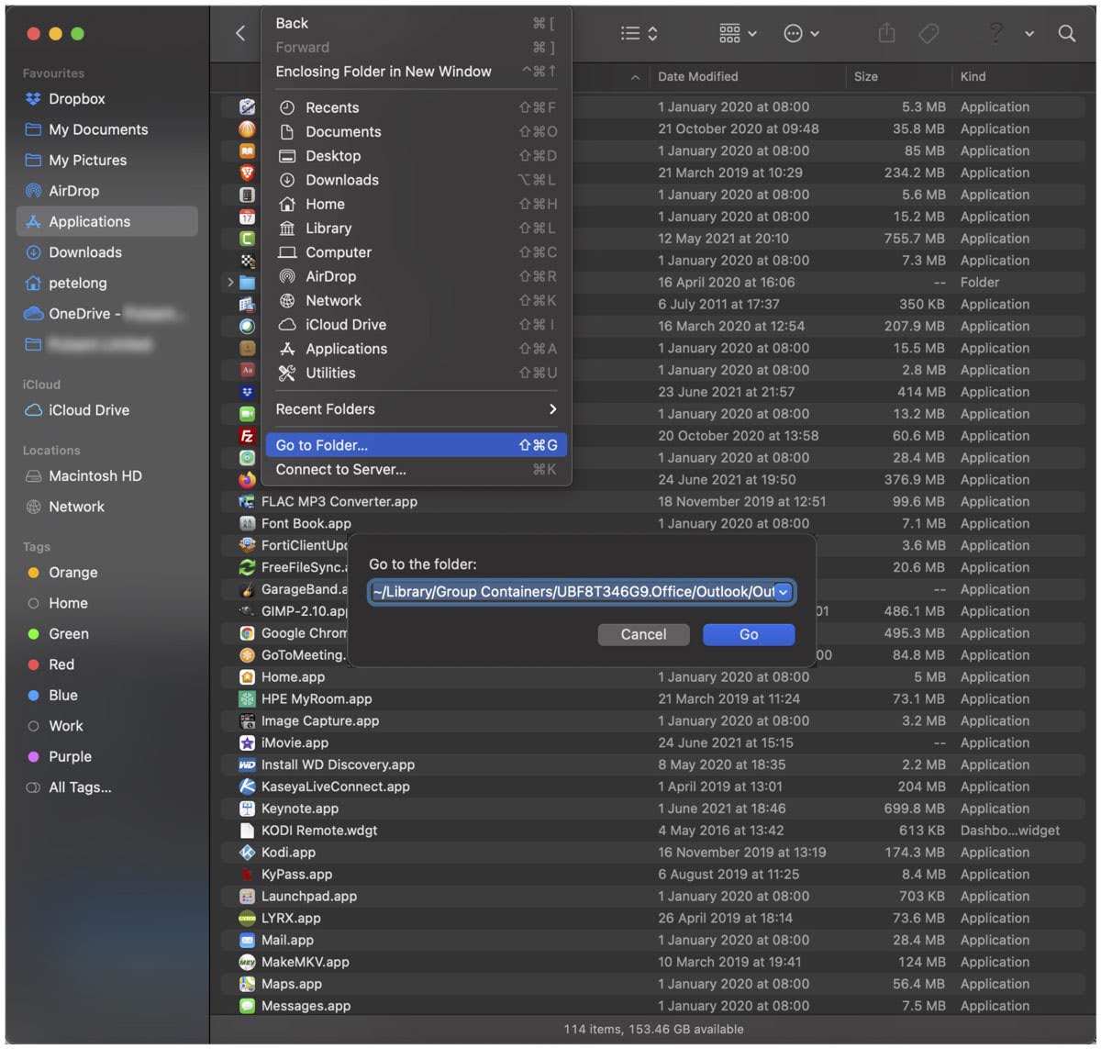Choose iCloud Drive in the Go menu

click(416, 325)
